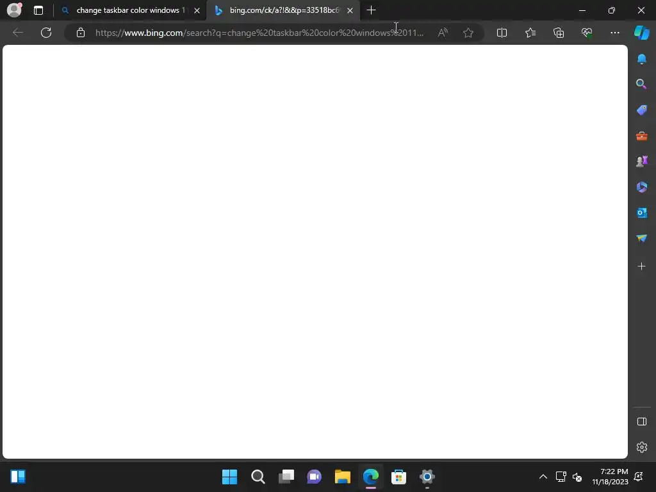
Task: Focus the address bar URL field
Action: coord(259,33)
